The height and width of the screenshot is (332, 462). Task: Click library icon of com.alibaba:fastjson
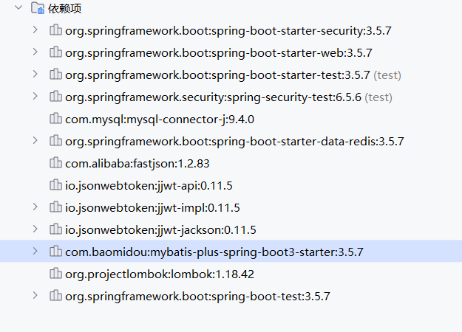(55, 162)
